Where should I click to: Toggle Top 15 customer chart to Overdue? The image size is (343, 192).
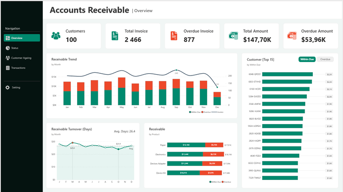point(324,59)
